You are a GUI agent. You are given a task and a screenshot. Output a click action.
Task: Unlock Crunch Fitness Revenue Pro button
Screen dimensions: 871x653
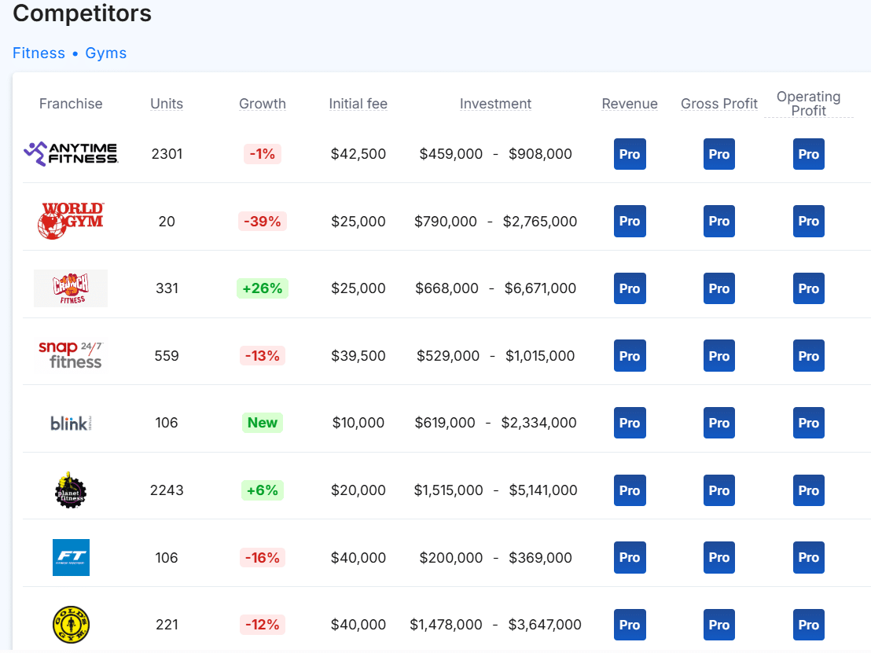click(x=630, y=288)
